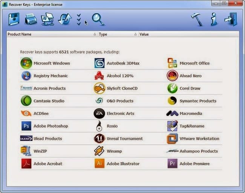Click the Adobe Acrobat icon
Screen dimensions: 245x193
26,164
